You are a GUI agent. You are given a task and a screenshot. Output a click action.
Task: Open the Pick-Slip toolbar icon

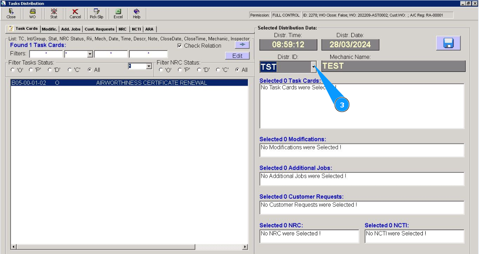97,14
